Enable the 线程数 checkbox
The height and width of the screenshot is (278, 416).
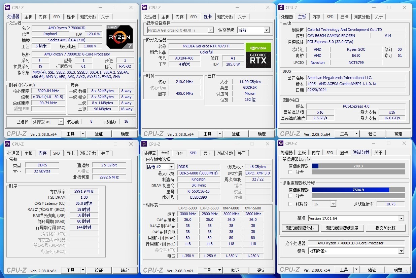[x=291, y=204]
